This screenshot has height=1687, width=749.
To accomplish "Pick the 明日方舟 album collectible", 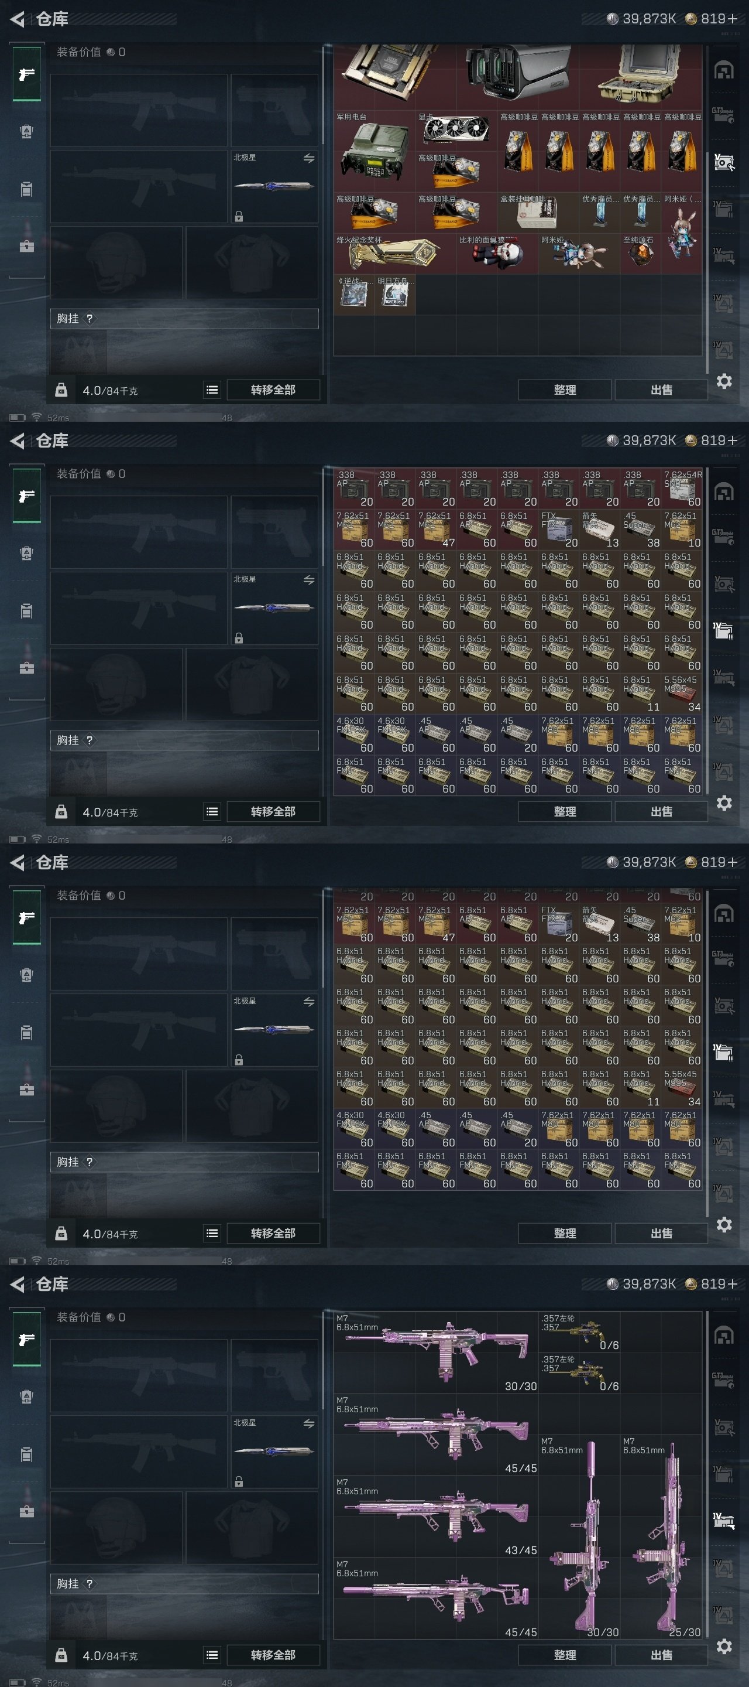I will pyautogui.click(x=395, y=295).
